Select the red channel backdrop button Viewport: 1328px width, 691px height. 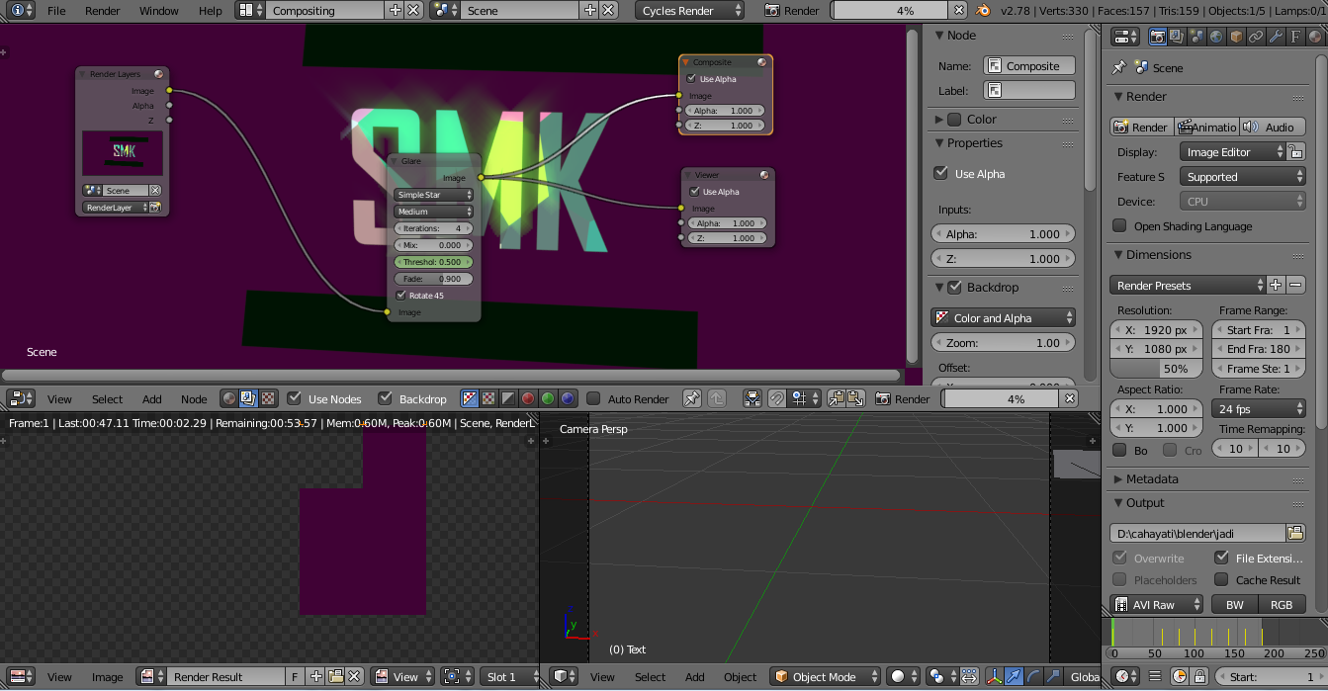click(x=528, y=398)
